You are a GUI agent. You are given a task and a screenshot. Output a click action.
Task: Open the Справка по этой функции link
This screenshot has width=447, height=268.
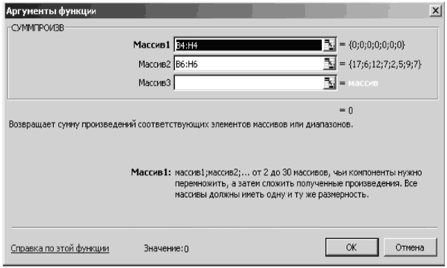click(x=60, y=248)
